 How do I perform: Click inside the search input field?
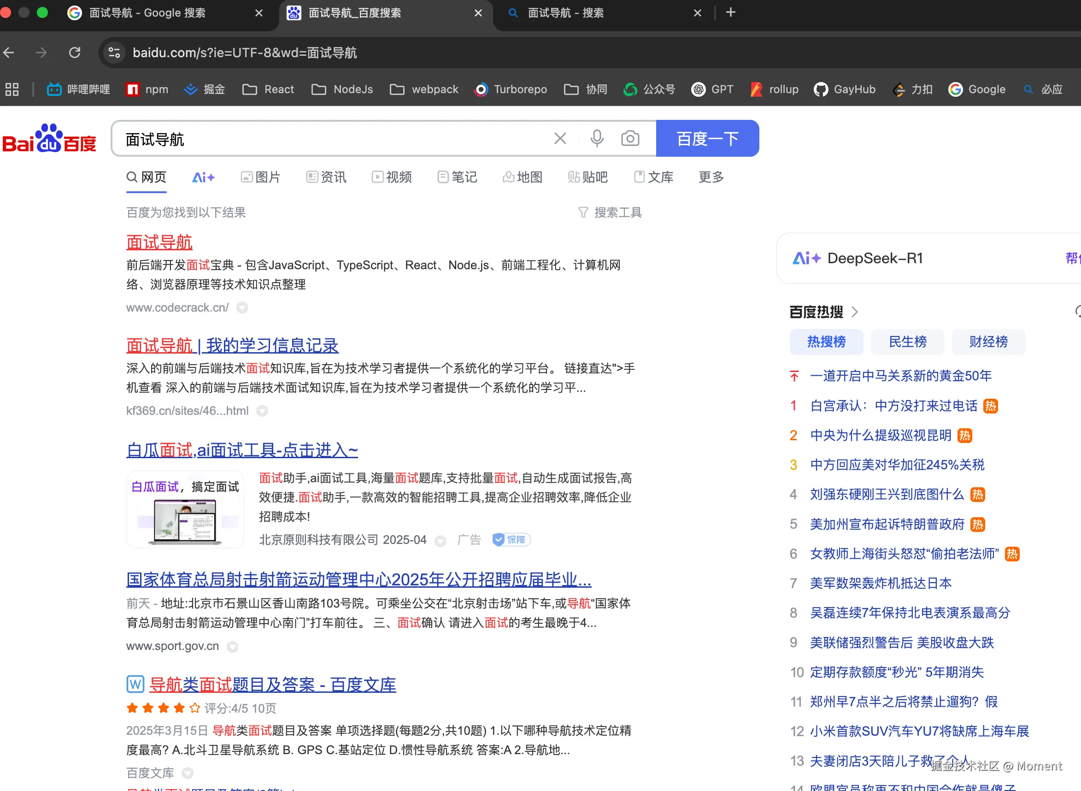click(x=335, y=138)
